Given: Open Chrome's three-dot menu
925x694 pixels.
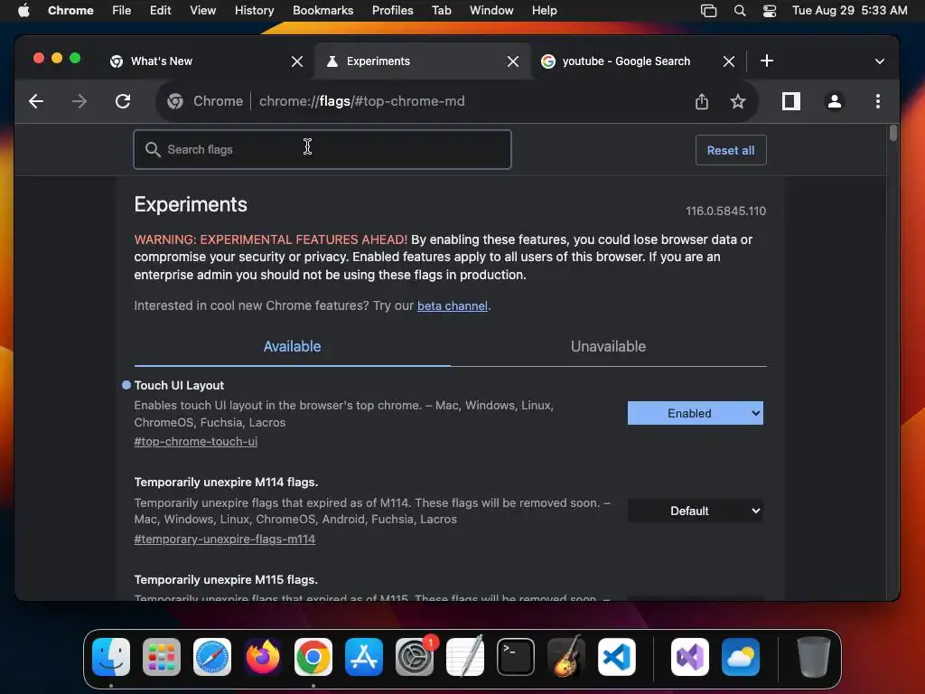Looking at the screenshot, I should pyautogui.click(x=878, y=101).
